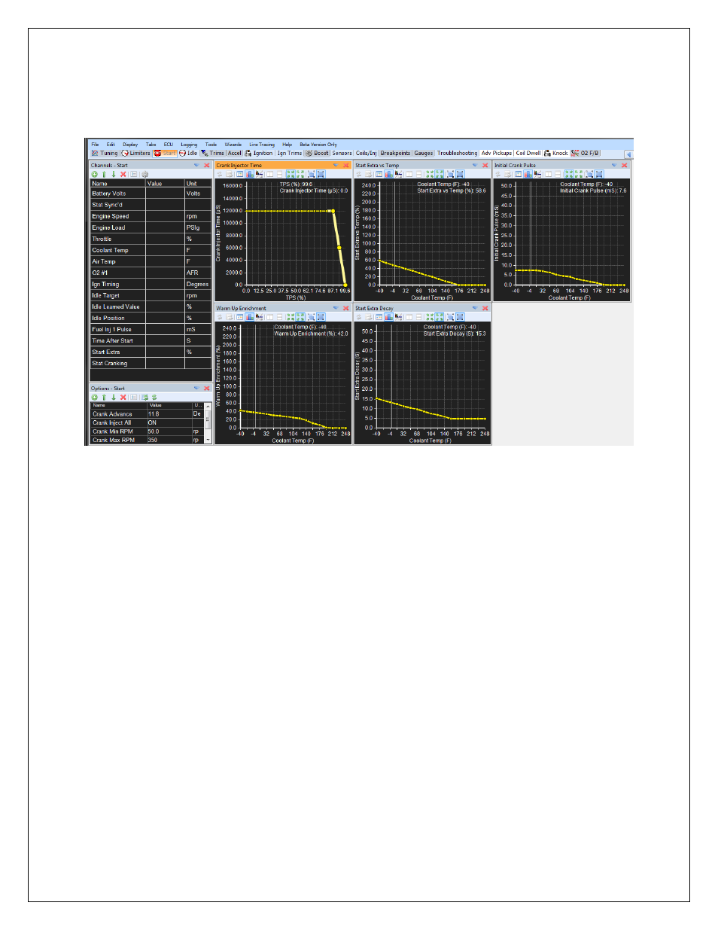Open Start Extra Decay panel dropdown arrow
The width and height of the screenshot is (718, 930).
[x=475, y=308]
